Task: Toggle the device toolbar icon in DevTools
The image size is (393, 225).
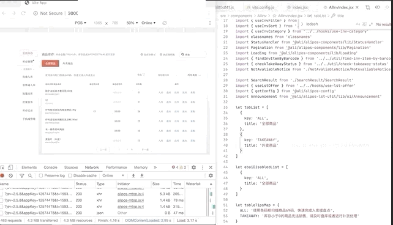Action: 10,168
